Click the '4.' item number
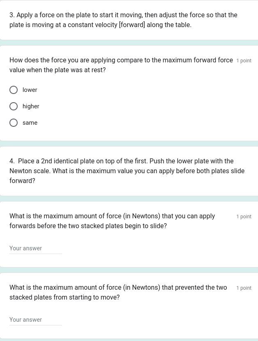The image size is (258, 341). tap(12, 161)
